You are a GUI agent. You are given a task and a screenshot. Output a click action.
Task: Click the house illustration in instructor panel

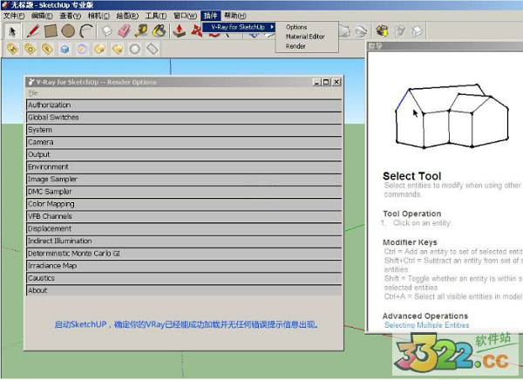click(452, 116)
